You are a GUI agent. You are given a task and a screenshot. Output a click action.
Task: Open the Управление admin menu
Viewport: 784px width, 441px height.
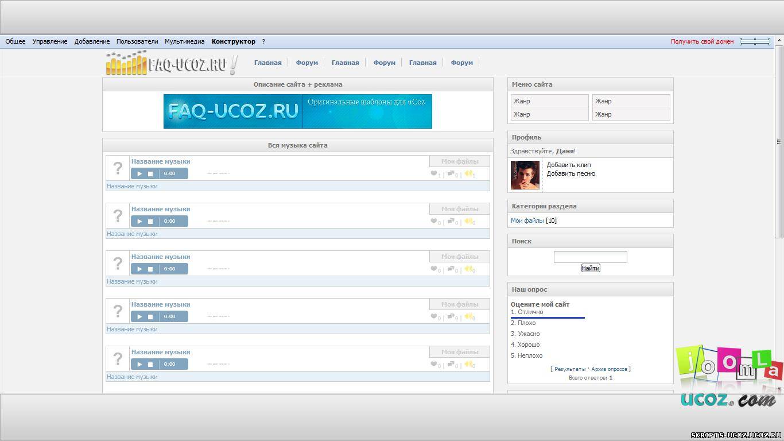(x=50, y=41)
